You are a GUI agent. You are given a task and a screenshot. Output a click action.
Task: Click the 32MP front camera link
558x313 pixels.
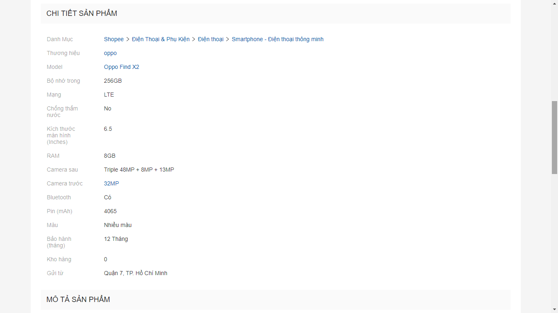(x=112, y=183)
